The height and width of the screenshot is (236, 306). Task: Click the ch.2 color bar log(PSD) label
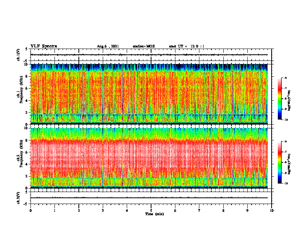pos(289,164)
